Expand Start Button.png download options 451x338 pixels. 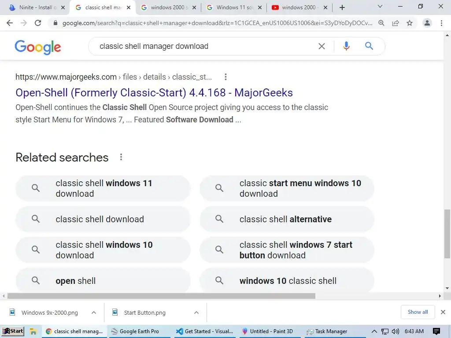[x=196, y=312]
